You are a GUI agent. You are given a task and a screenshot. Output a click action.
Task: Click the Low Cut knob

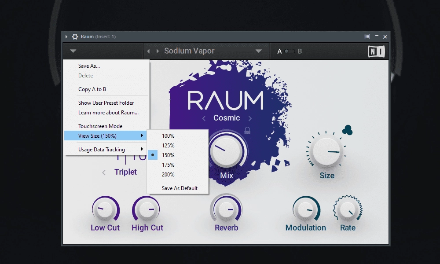click(x=105, y=209)
